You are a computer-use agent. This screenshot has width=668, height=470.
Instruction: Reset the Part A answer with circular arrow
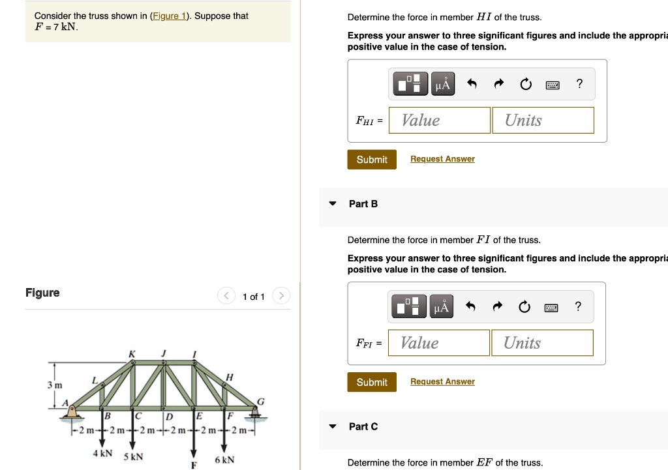pyautogui.click(x=524, y=83)
